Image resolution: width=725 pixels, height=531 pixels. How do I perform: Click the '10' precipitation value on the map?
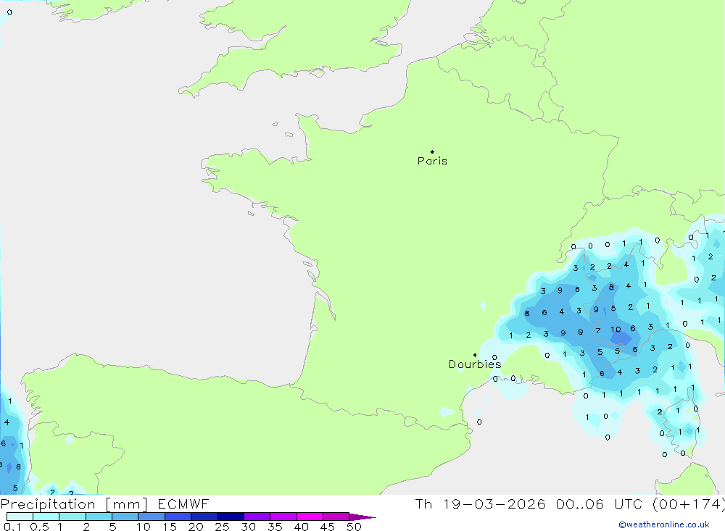tap(616, 330)
